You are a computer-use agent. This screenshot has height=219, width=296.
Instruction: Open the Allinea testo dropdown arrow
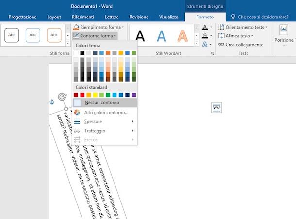[x=252, y=36]
